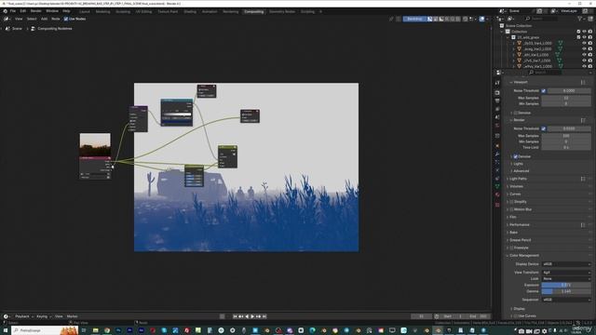596x335 pixels.
Task: Click the Performance panel preset icon
Action: [583, 225]
